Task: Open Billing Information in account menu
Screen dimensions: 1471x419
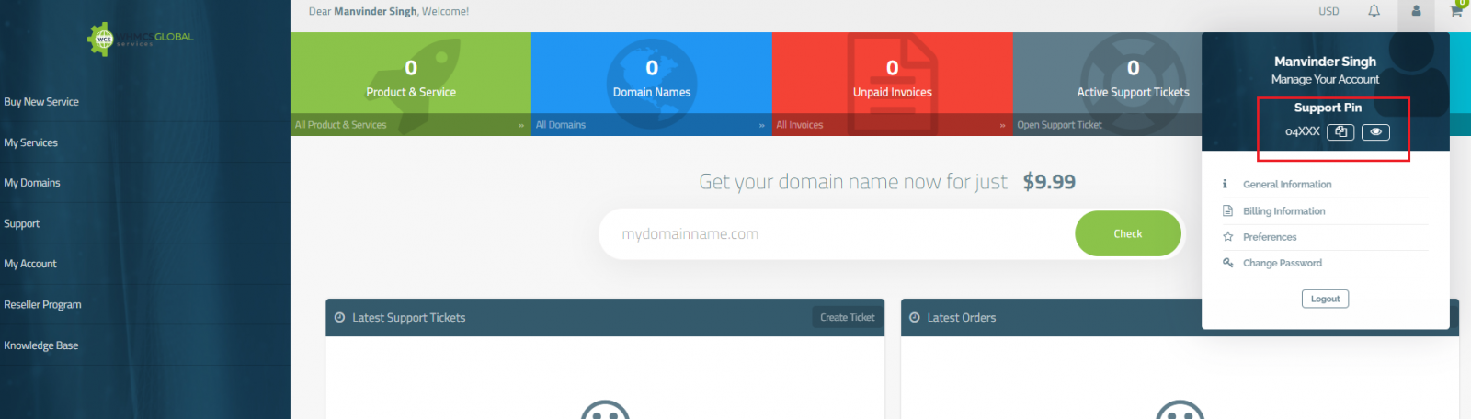Action: (1284, 211)
